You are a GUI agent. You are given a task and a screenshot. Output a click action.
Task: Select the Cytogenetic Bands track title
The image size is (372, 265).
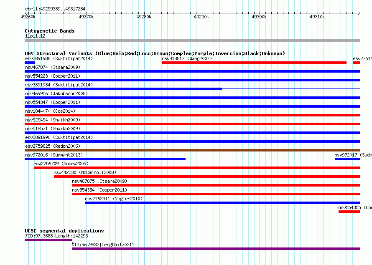(x=50, y=31)
